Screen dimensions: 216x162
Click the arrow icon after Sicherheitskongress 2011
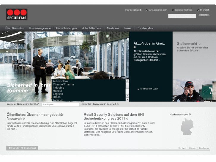[x=127, y=119]
